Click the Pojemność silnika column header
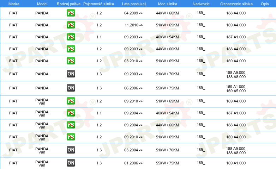This screenshot has width=276, height=169. coord(98,4)
